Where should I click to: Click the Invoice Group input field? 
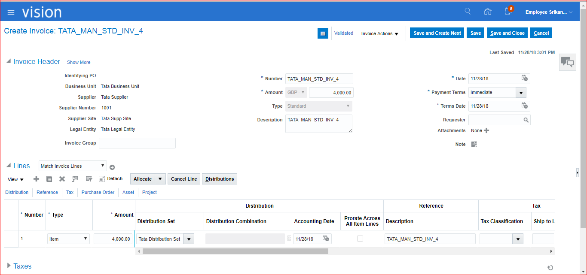pyautogui.click(x=137, y=143)
